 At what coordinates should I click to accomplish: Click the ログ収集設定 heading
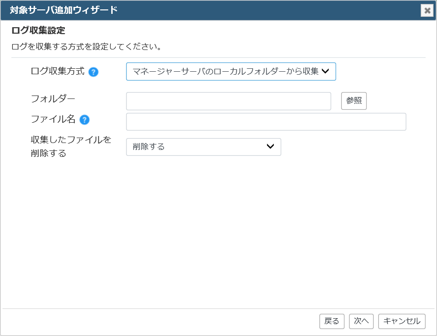click(x=38, y=30)
